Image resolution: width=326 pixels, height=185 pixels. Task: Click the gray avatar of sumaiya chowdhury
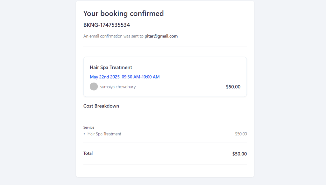click(x=94, y=86)
